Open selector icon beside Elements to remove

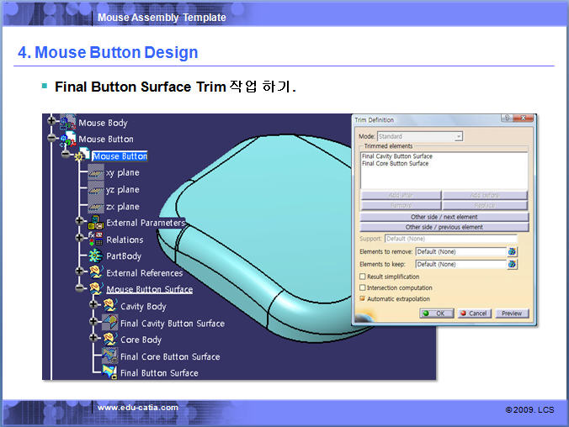click(512, 251)
